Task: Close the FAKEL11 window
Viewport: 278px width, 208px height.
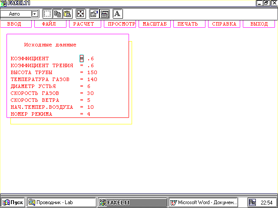Action: point(274,3)
